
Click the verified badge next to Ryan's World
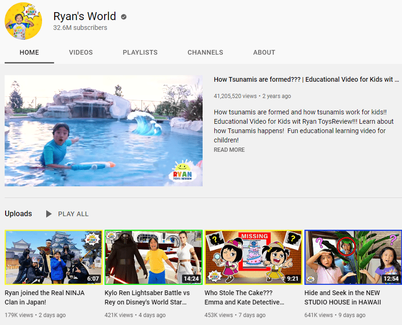124,17
